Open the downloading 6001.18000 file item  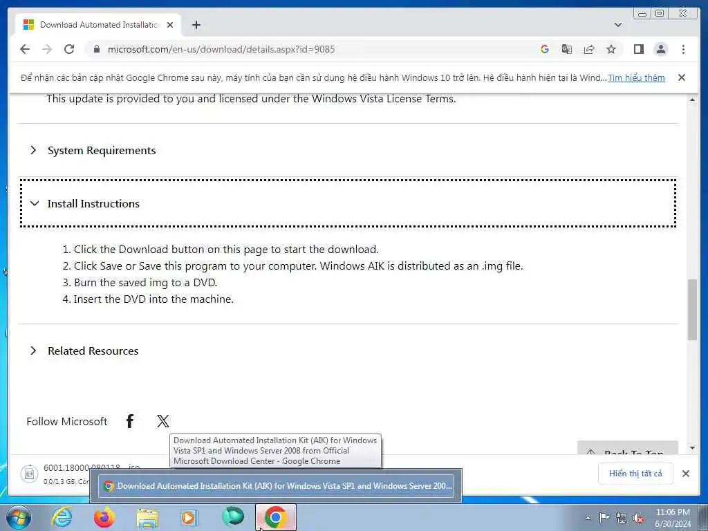tap(54, 474)
